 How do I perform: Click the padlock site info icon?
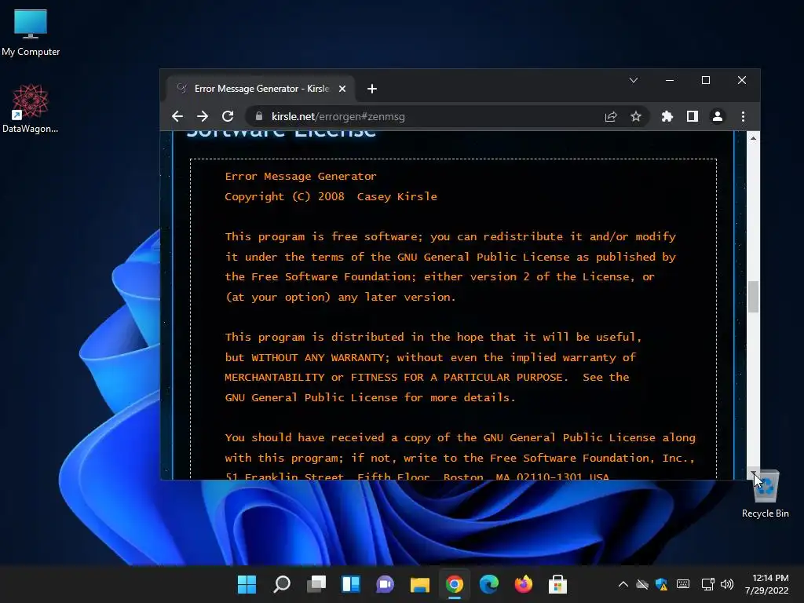[x=259, y=116]
